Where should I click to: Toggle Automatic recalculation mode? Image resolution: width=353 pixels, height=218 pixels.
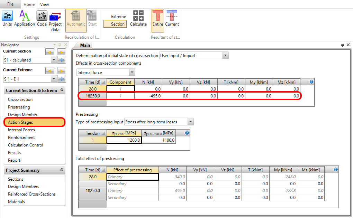[76, 18]
